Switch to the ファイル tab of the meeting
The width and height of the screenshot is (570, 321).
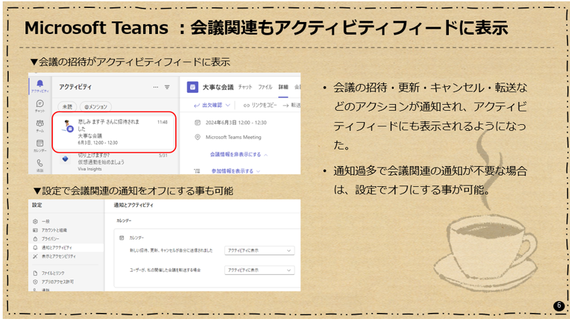point(265,87)
